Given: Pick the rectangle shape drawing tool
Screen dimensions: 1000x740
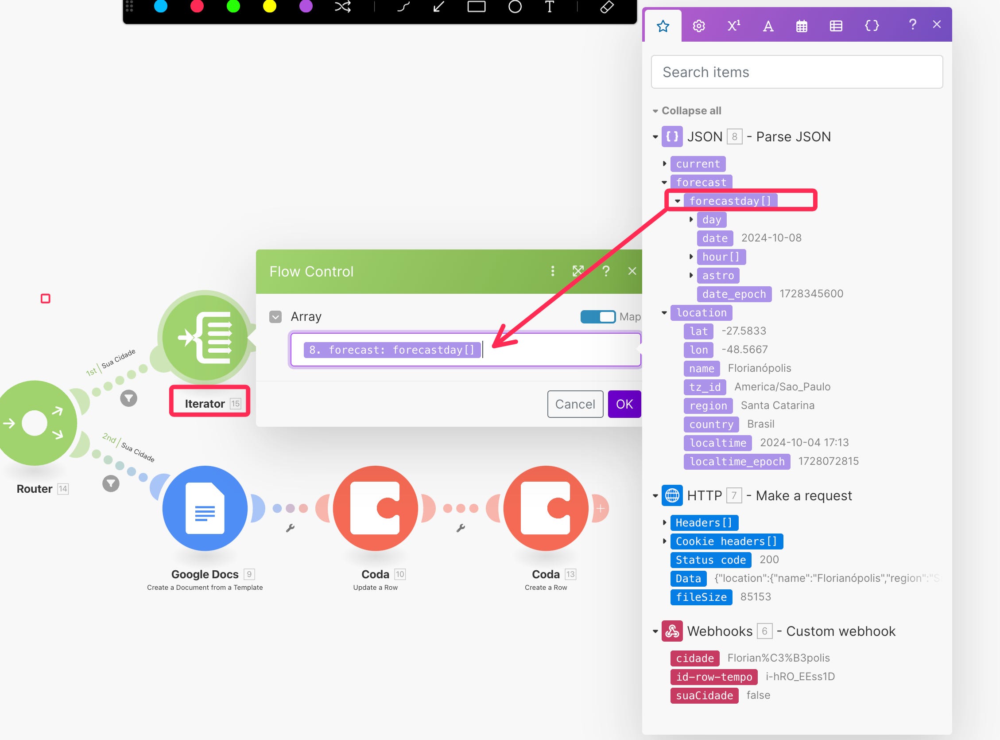Looking at the screenshot, I should pyautogui.click(x=476, y=7).
